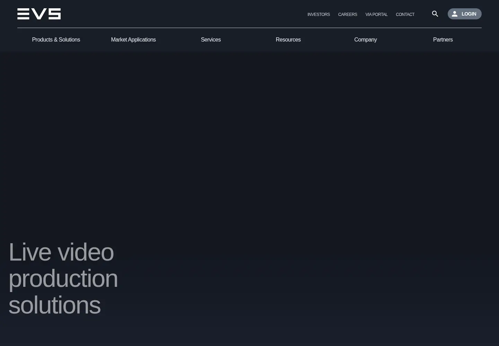This screenshot has height=346, width=499.
Task: Open the search magnifier icon
Action: 435,14
